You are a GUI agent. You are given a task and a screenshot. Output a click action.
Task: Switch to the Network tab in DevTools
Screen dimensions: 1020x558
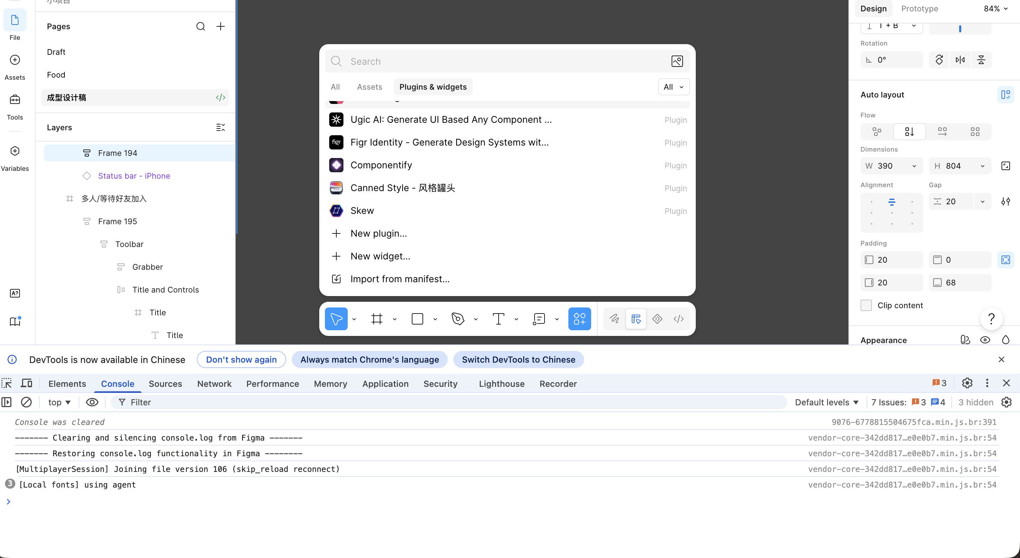[x=214, y=384]
